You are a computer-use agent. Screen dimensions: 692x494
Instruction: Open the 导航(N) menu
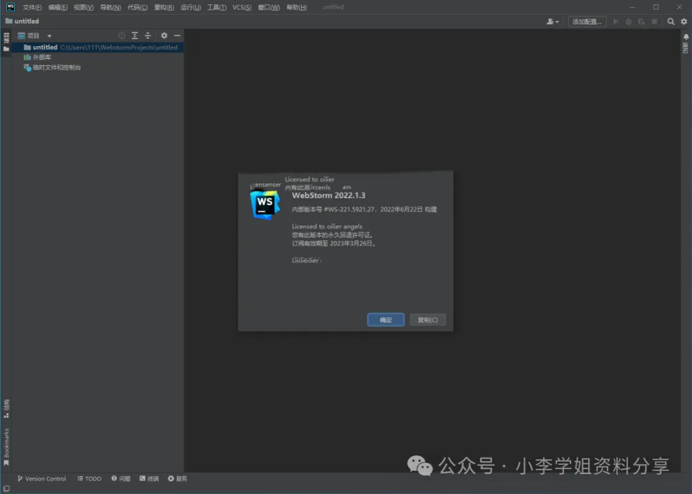click(110, 8)
